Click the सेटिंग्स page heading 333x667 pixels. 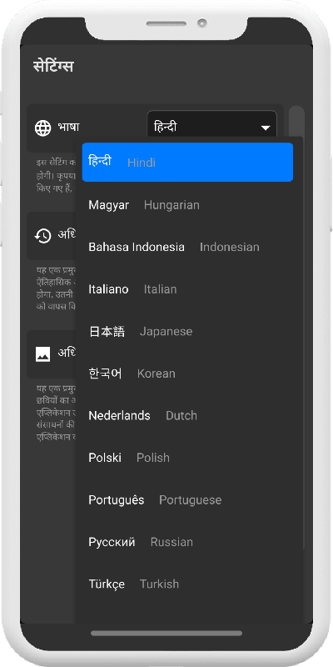point(53,67)
